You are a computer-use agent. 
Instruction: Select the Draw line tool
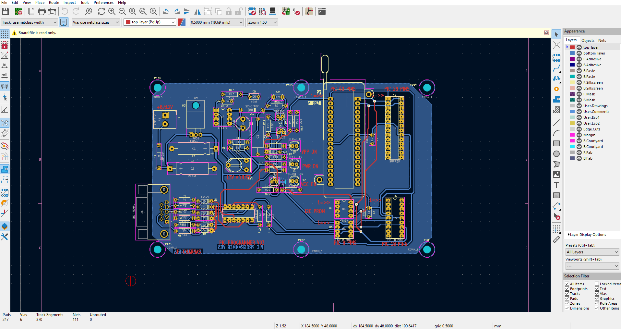click(x=556, y=123)
